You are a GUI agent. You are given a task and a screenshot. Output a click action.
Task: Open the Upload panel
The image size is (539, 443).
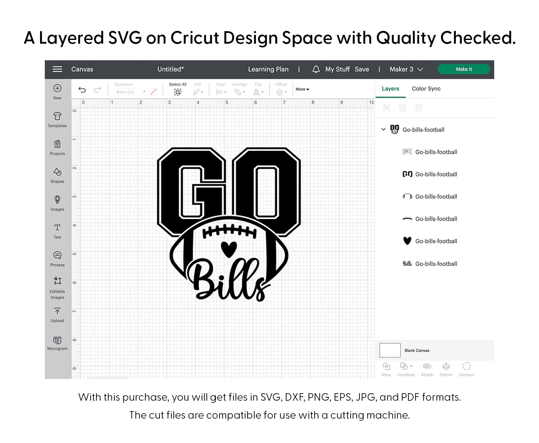click(57, 314)
